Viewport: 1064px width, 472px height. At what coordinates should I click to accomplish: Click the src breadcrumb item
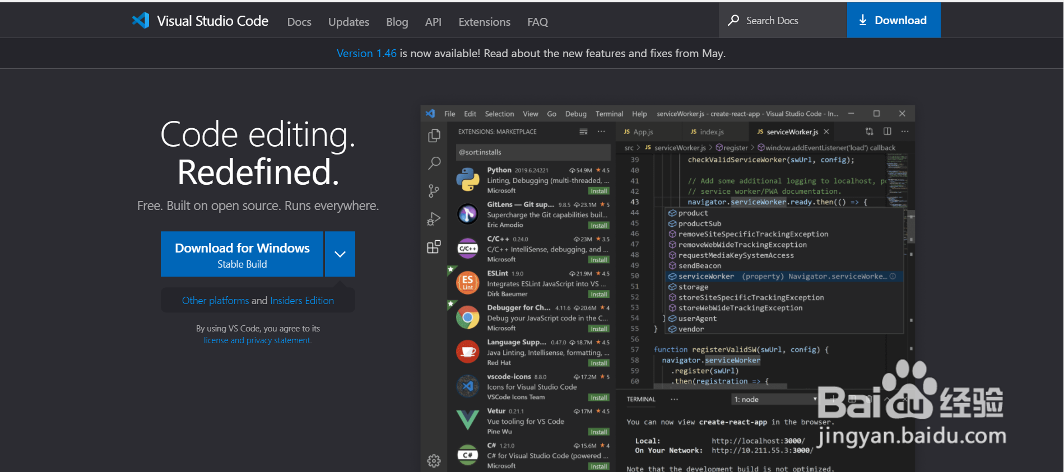[629, 148]
